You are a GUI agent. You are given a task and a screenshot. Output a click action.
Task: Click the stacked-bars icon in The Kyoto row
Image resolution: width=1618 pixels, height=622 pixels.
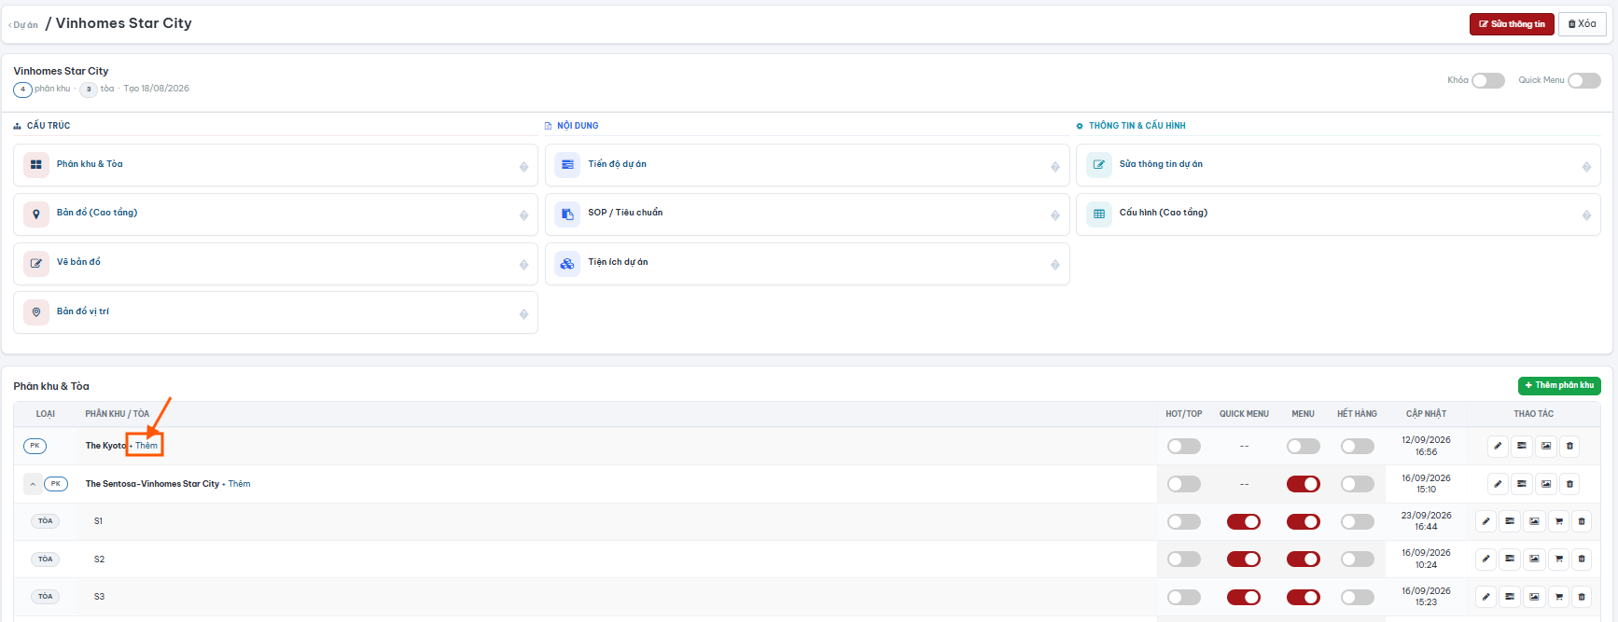pos(1522,446)
